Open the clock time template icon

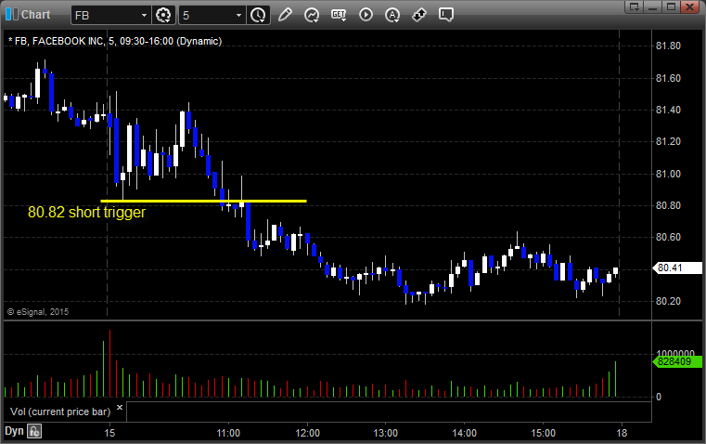pyautogui.click(x=258, y=15)
